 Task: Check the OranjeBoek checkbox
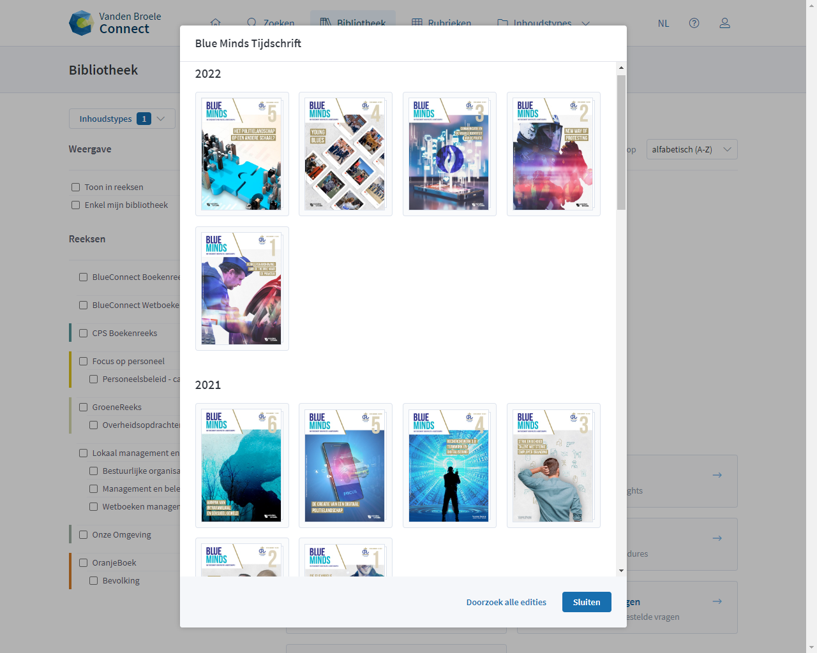coord(84,562)
